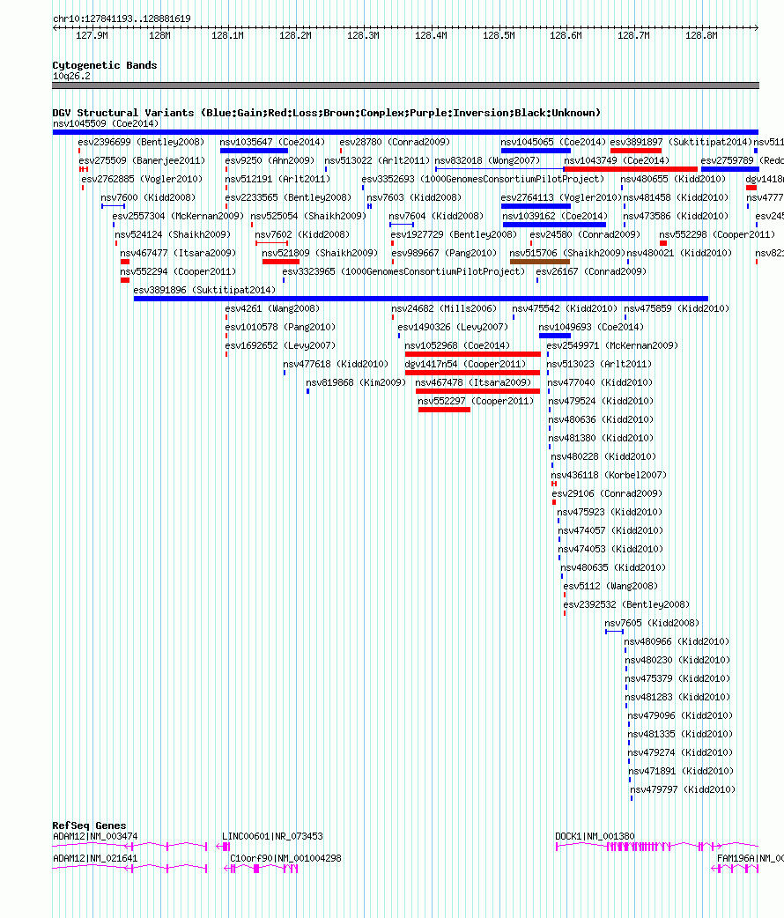Open nsv467477 (Itsara2009) variant
This screenshot has width=784, height=918.
[x=178, y=254]
